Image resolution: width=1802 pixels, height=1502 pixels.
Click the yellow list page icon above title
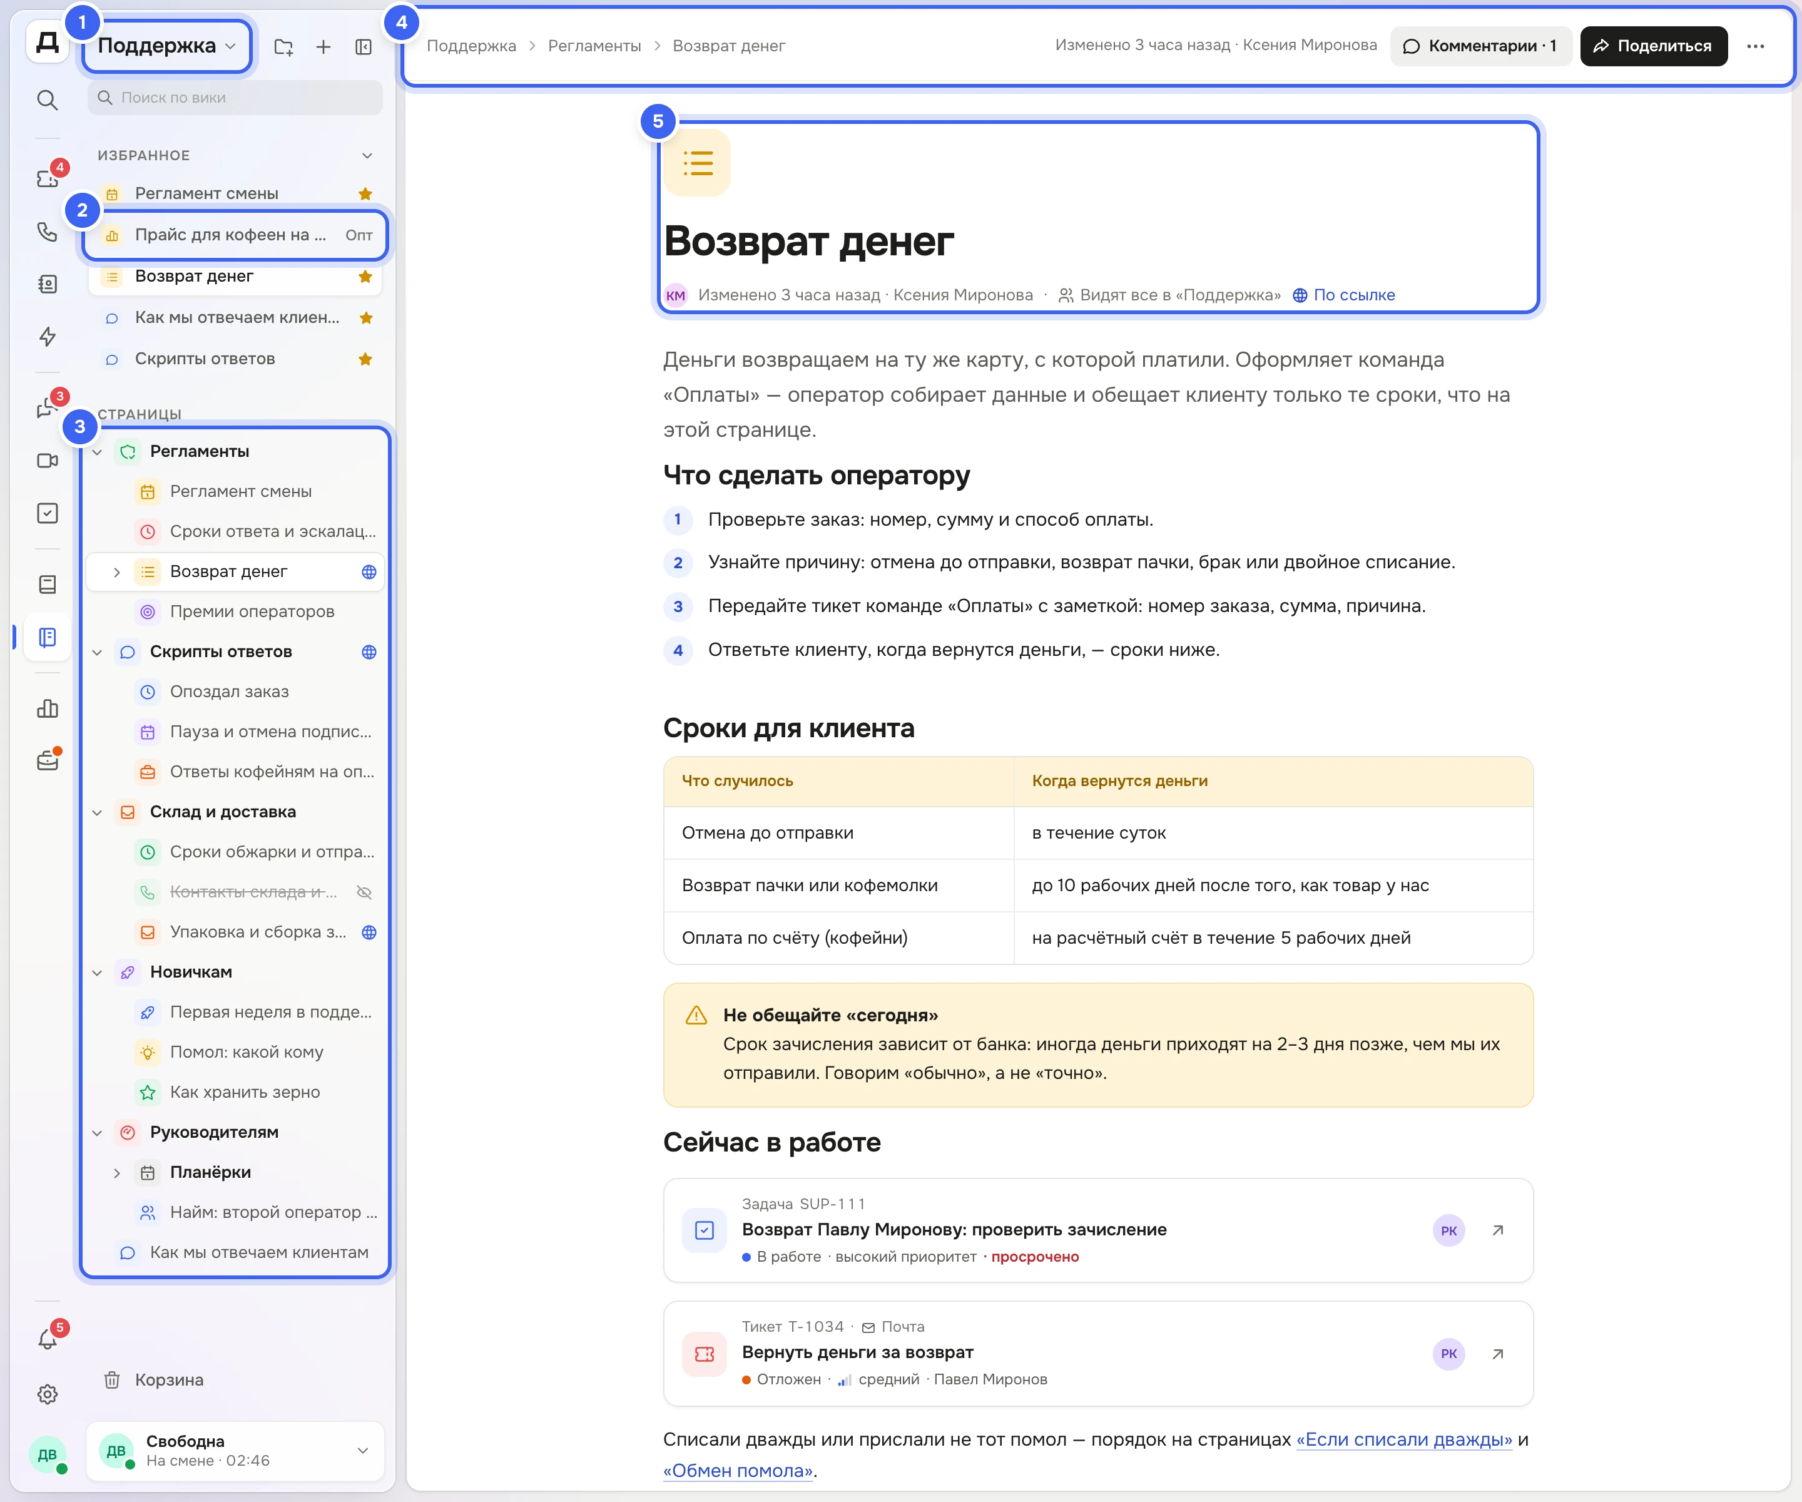pos(698,162)
